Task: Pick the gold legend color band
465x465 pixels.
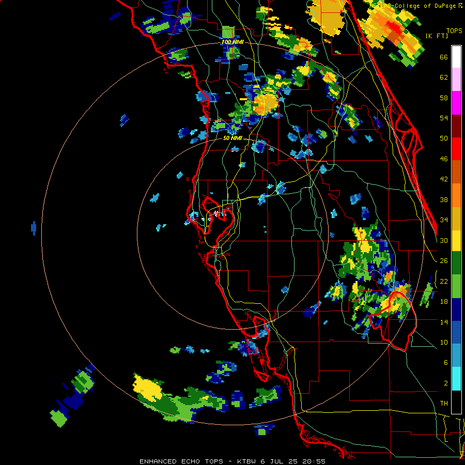Action: click(x=456, y=219)
